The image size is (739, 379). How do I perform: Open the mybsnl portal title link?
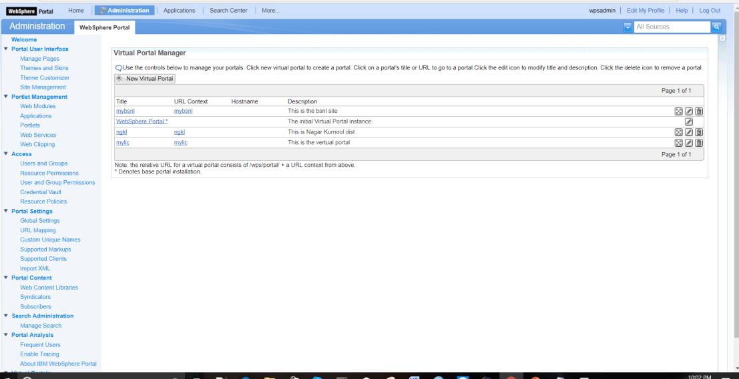point(126,111)
